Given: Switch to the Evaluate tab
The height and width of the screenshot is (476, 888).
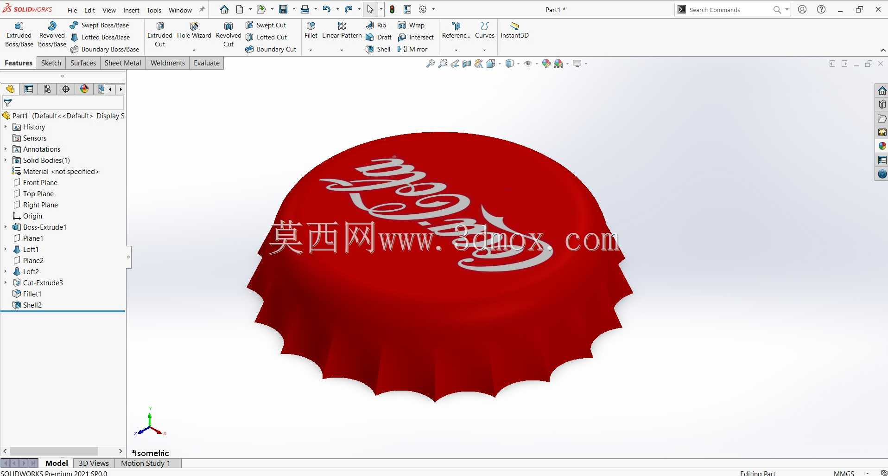Looking at the screenshot, I should 207,63.
